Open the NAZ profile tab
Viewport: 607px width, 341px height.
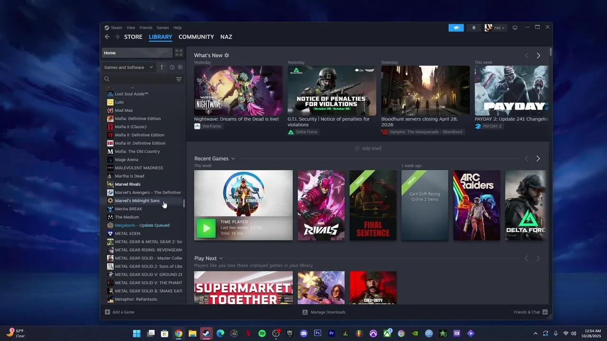[x=226, y=37]
